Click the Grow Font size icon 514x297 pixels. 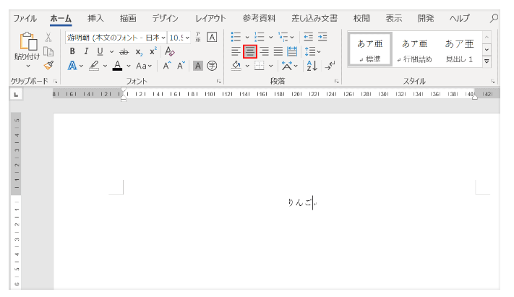[x=166, y=66]
